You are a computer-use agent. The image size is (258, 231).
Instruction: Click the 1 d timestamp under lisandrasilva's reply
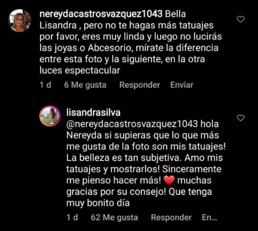(x=72, y=217)
